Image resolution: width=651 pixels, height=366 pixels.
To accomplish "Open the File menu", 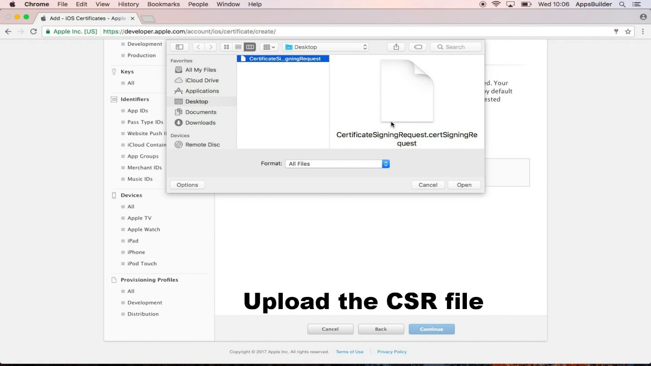I will point(63,4).
